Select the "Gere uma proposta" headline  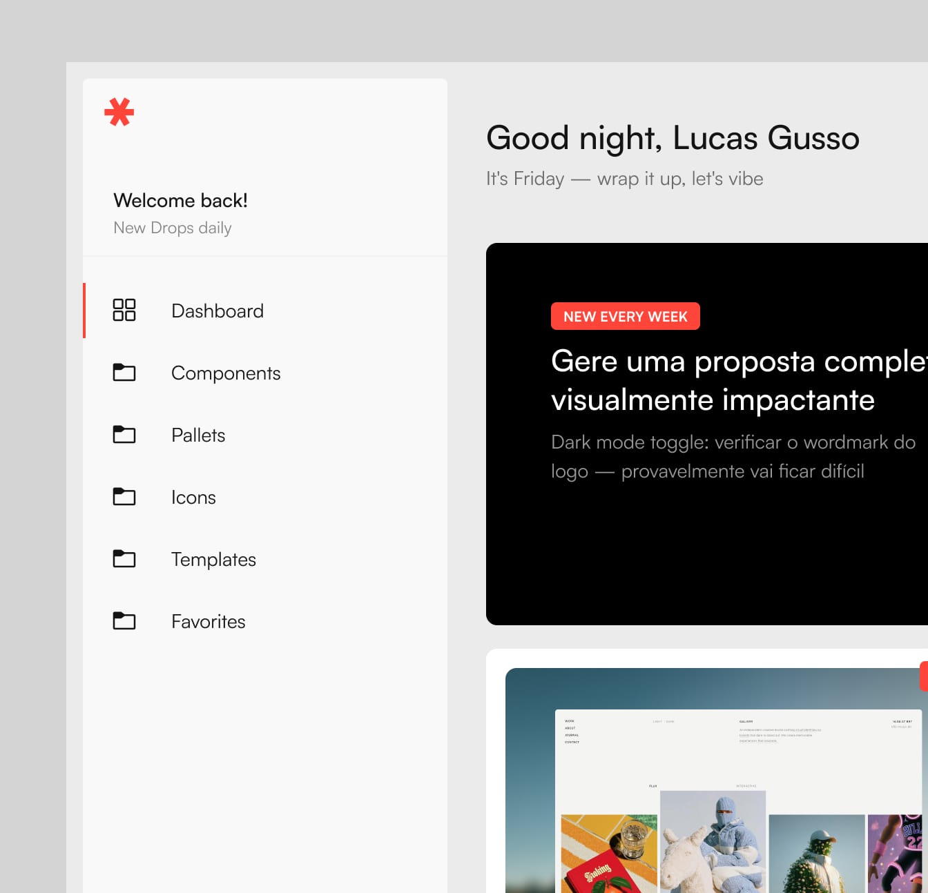point(739,380)
